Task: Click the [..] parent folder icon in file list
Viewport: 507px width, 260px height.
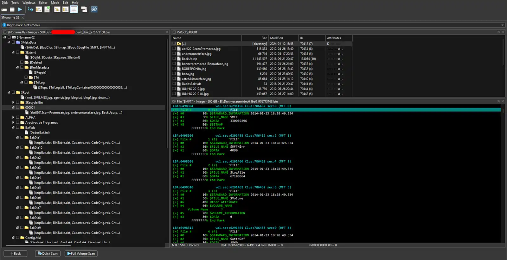Action: tap(179, 44)
